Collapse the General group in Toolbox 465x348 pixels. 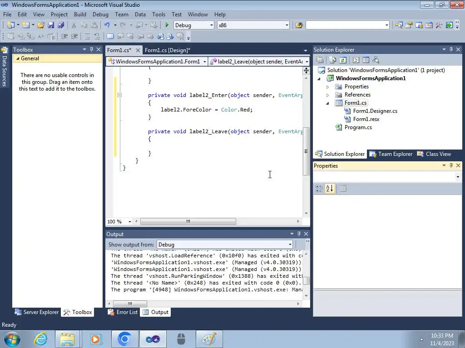pos(18,58)
